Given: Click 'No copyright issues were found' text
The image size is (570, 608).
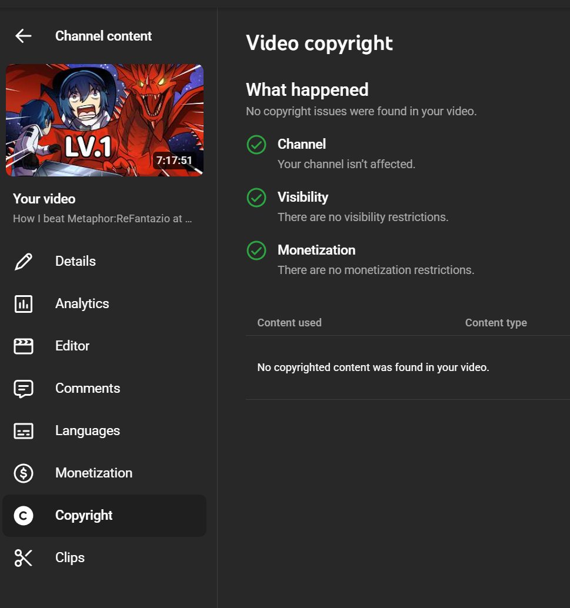Looking at the screenshot, I should click(x=361, y=112).
